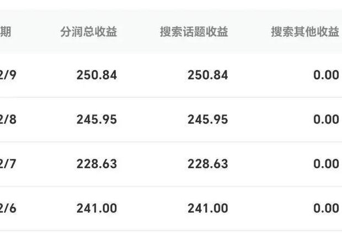The height and width of the screenshot is (242, 342).
Task: Click the 0.00 value in the 2/8 row
Action: point(326,119)
